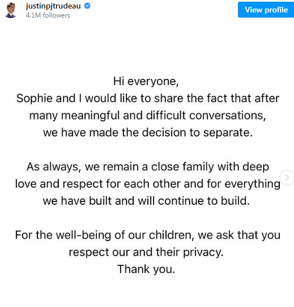
Task: Click the 'As always, we remain' line
Action: click(148, 167)
